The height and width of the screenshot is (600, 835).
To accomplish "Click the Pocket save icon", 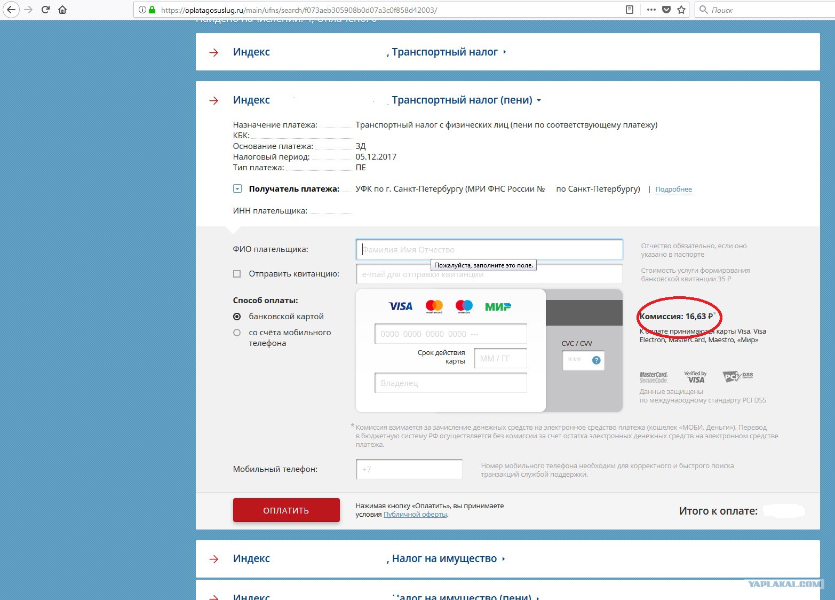I will [x=666, y=10].
